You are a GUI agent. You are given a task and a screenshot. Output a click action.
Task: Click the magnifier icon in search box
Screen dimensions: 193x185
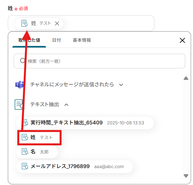pos(22,61)
